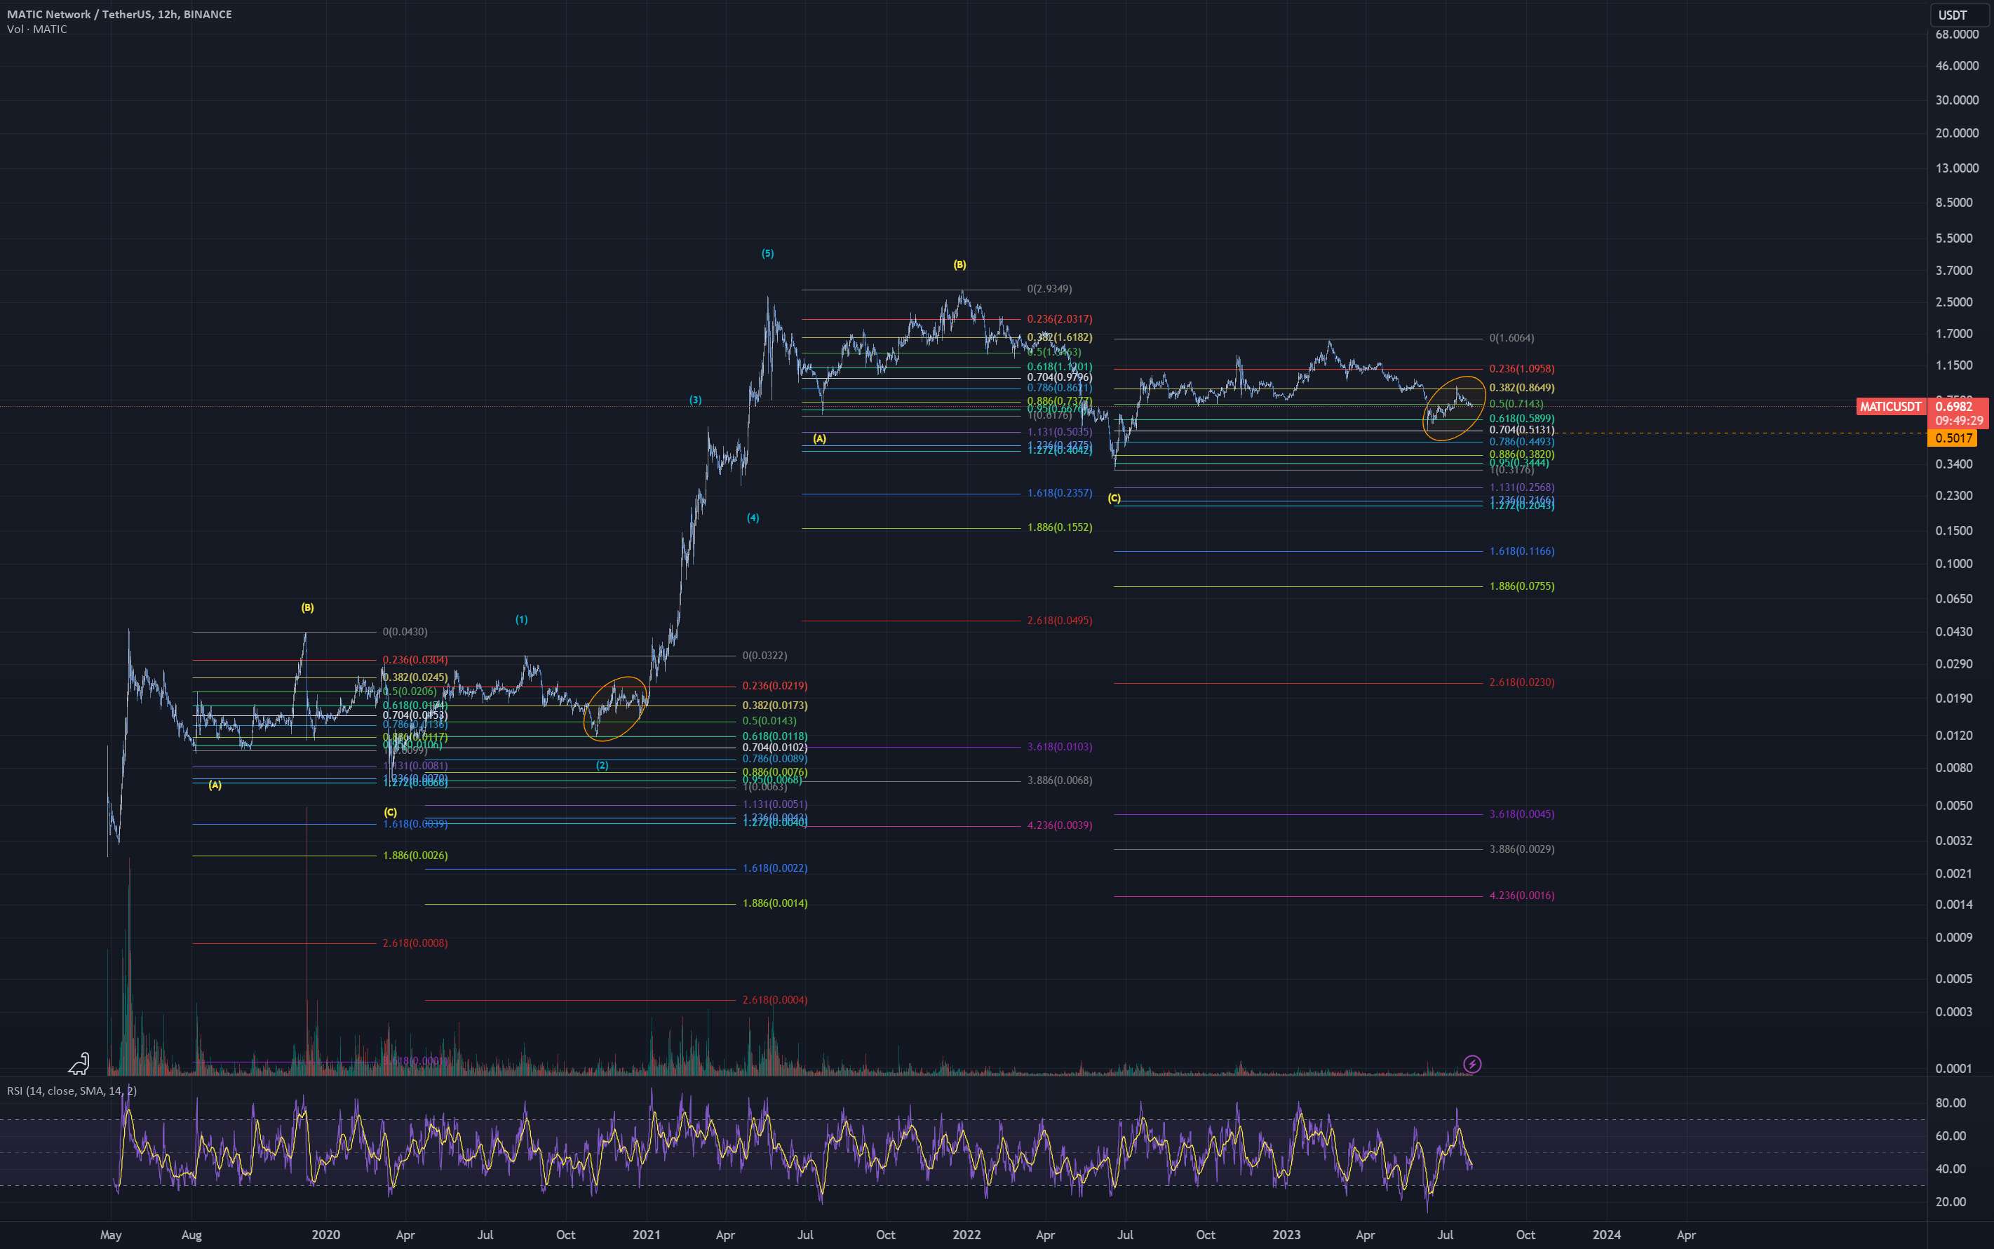This screenshot has height=1249, width=1994.
Task: Select the 0(0.0322) Fibonacci level label
Action: (x=765, y=656)
